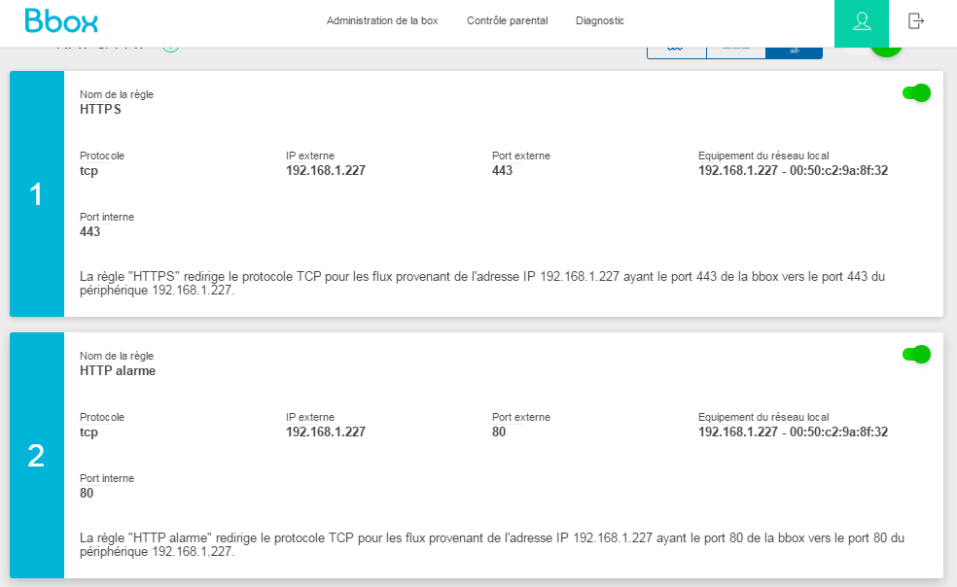Select the dark blue right filter segment

pyautogui.click(x=794, y=51)
